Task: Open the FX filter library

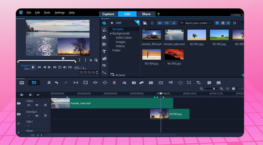Action: 104,66
